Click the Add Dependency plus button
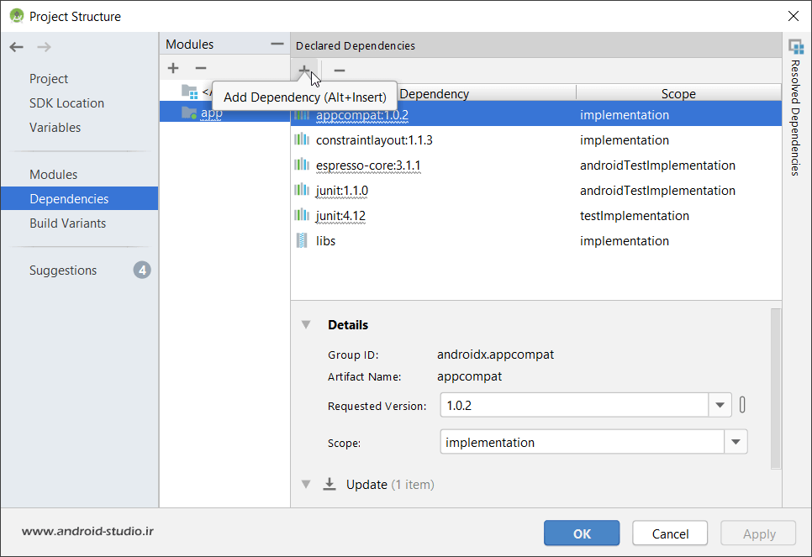This screenshot has width=812, height=557. click(304, 70)
